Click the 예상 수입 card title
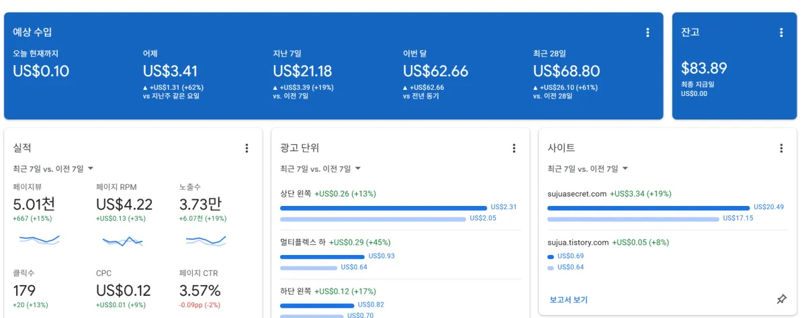 [x=32, y=32]
